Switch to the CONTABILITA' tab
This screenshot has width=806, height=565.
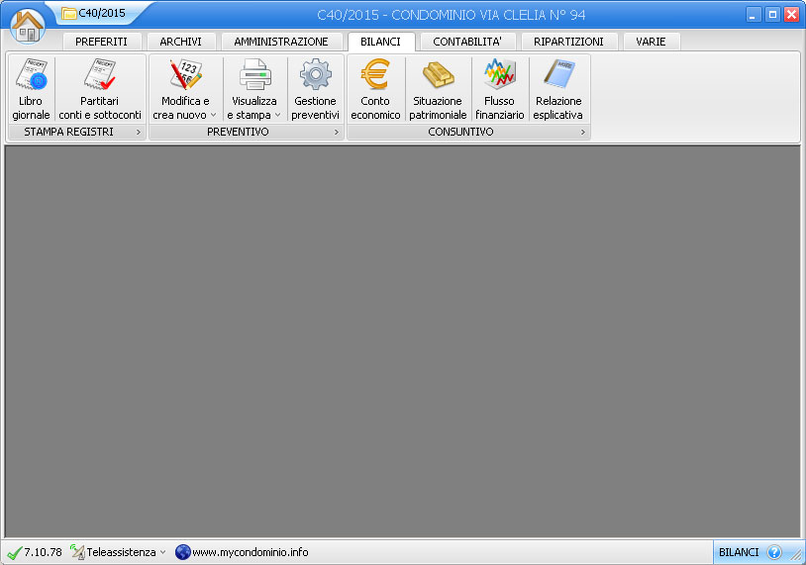pos(466,42)
